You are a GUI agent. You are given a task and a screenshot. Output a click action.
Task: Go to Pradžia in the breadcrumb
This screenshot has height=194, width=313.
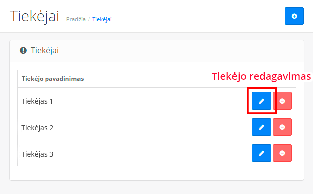click(x=76, y=19)
